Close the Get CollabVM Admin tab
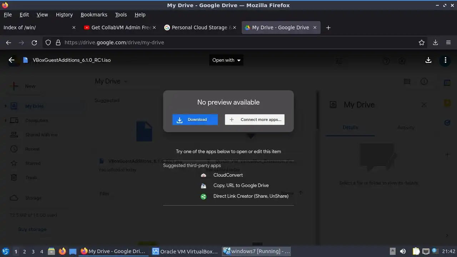457x257 pixels. [154, 27]
